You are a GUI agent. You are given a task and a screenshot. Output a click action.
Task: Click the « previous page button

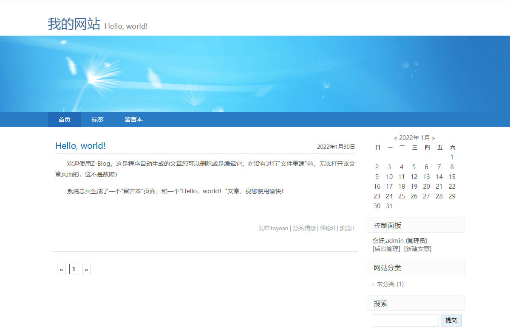[61, 269]
